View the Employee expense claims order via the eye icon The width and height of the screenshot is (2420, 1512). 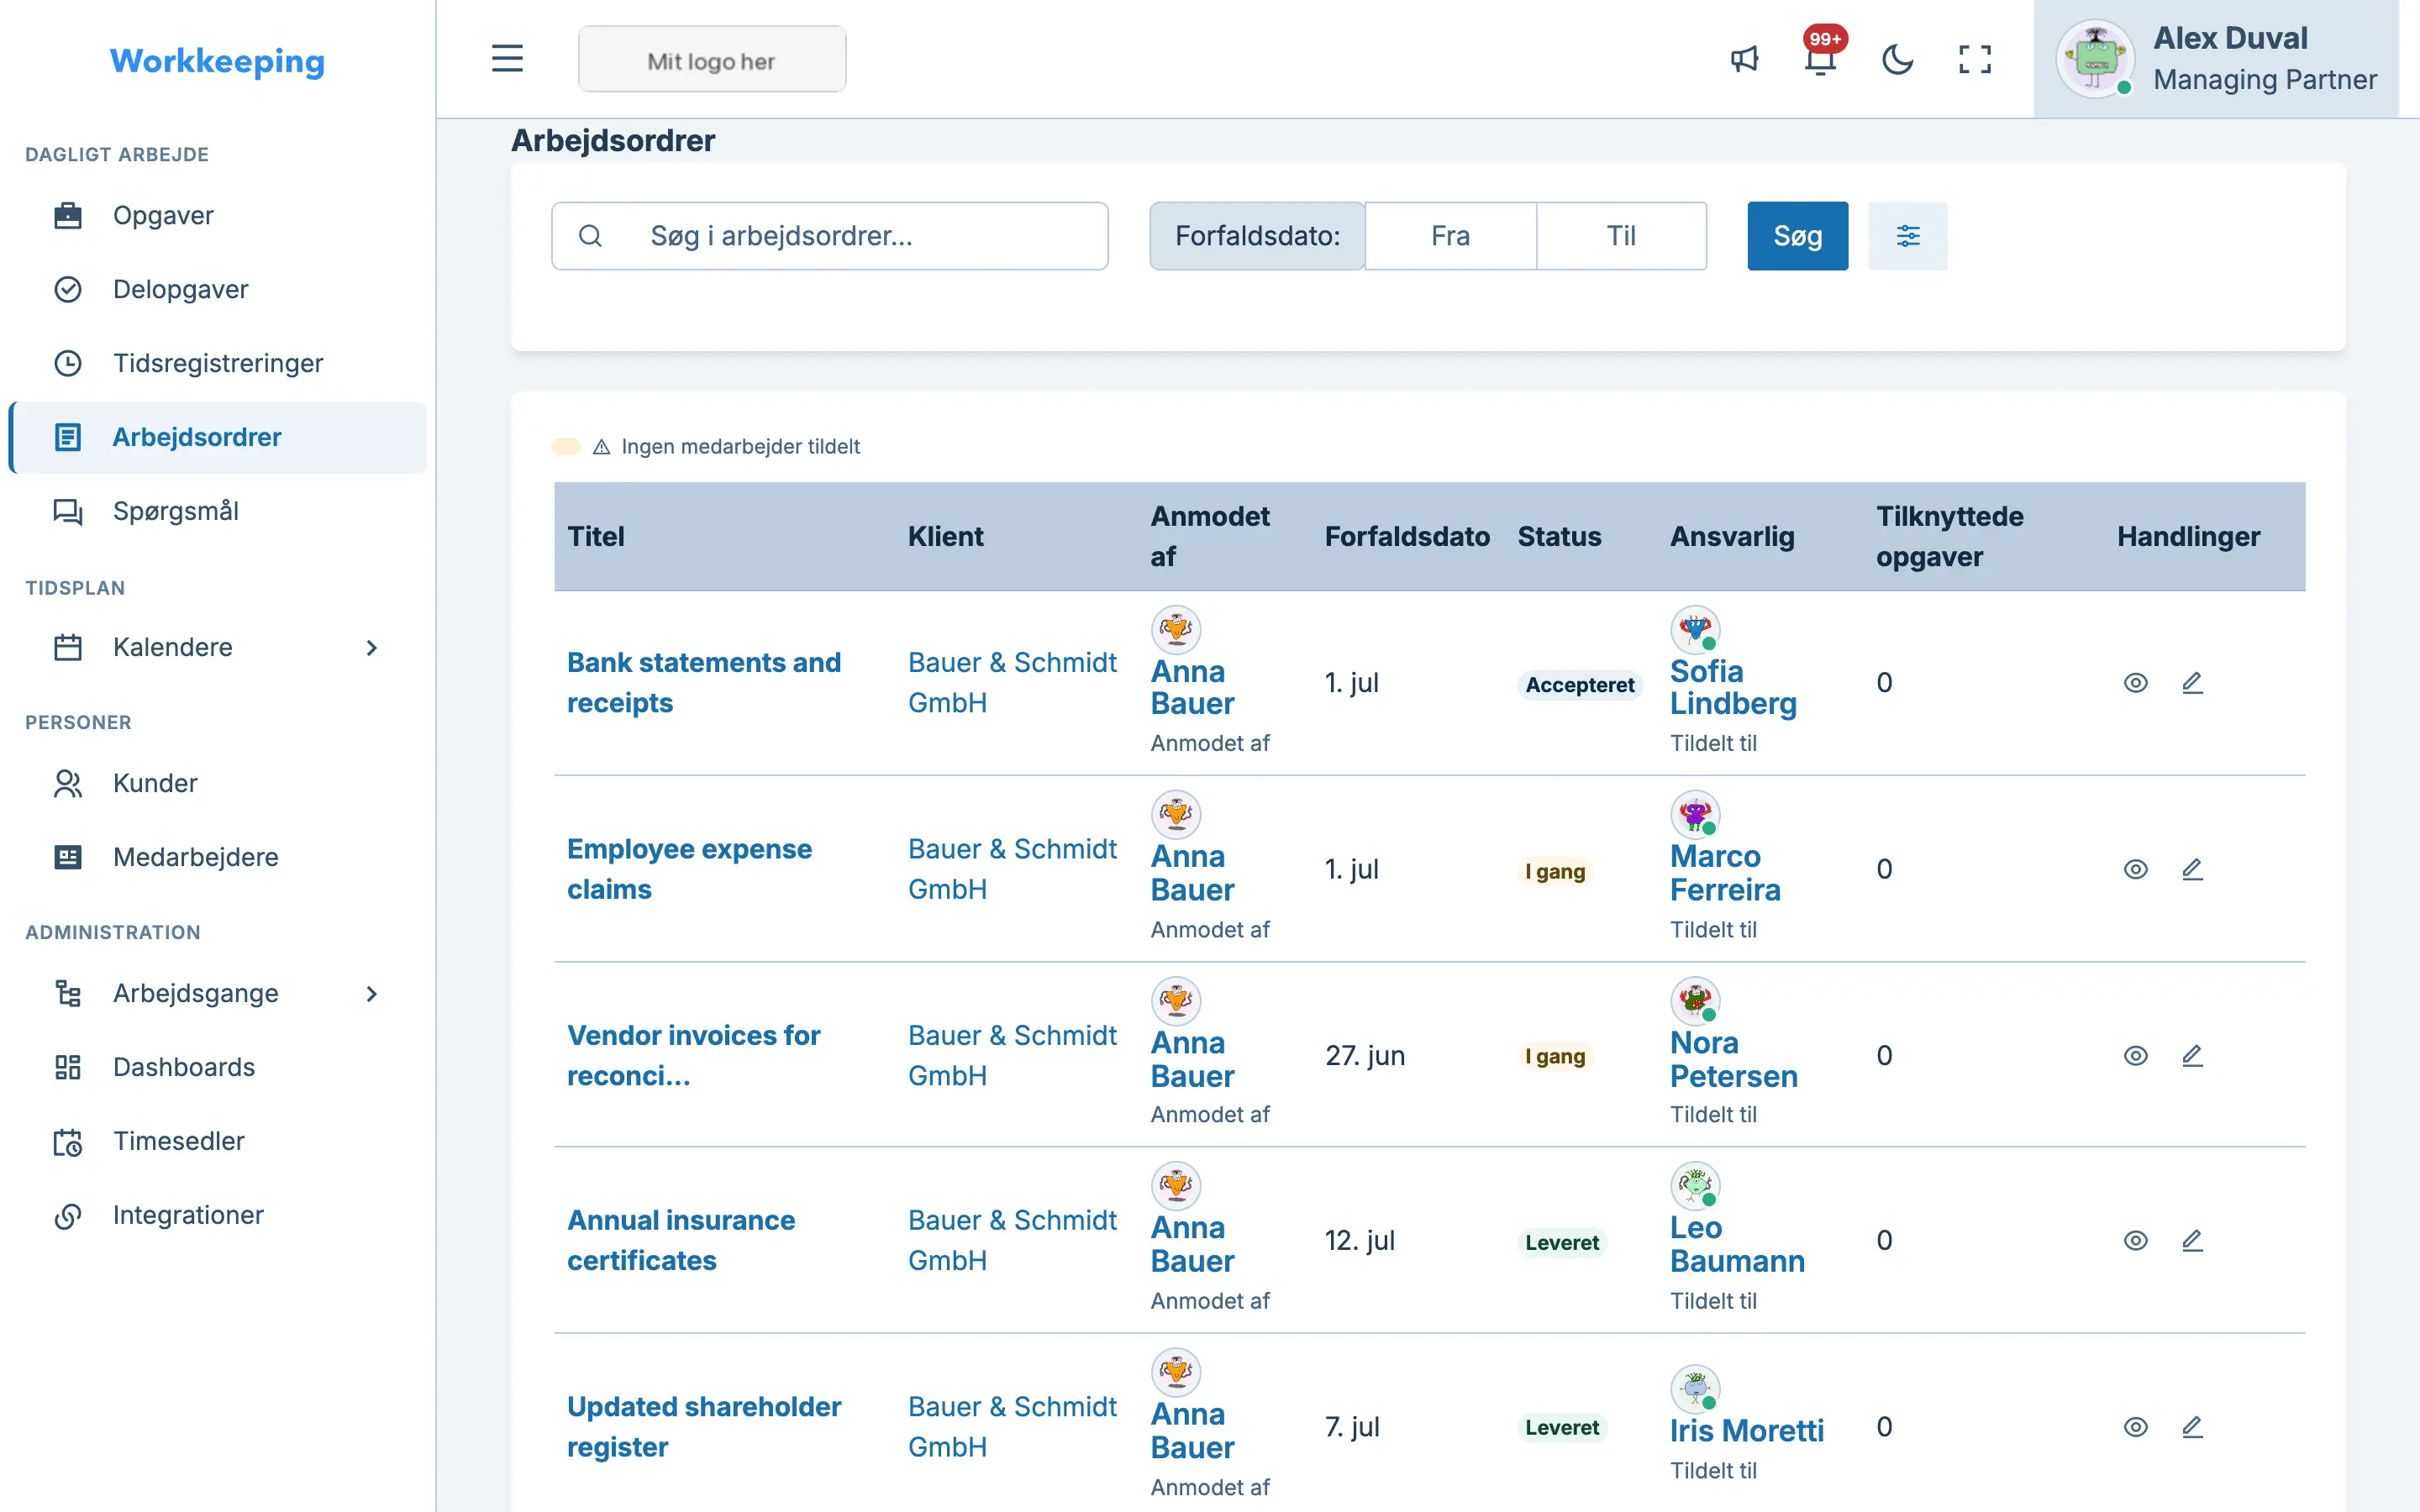pyautogui.click(x=2135, y=869)
